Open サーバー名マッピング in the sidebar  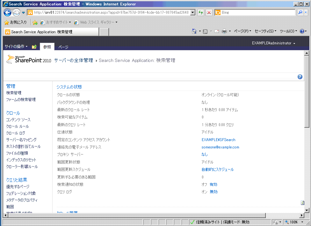[x=21, y=140]
